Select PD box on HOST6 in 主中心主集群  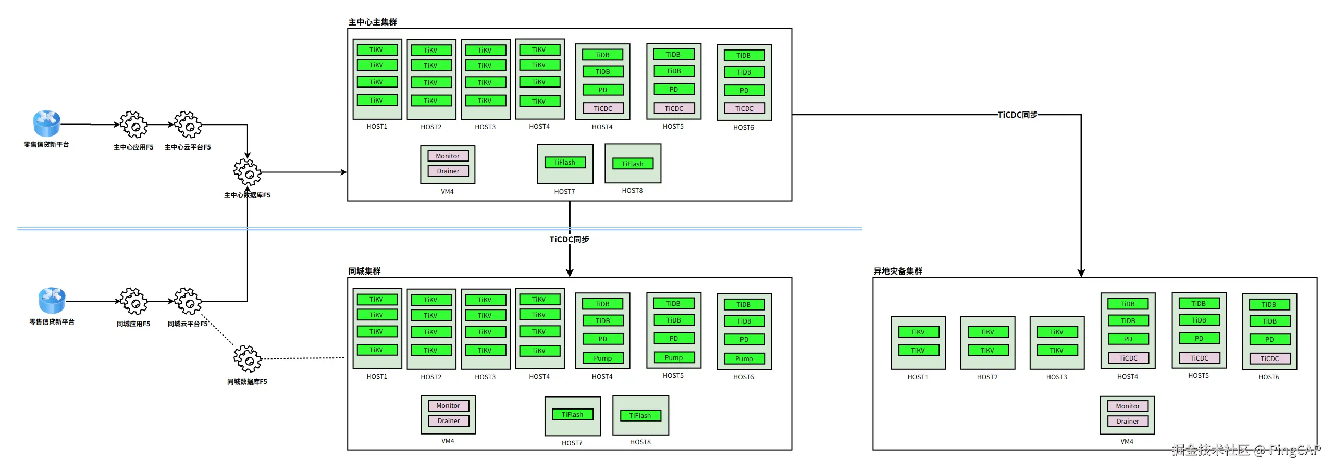(745, 90)
